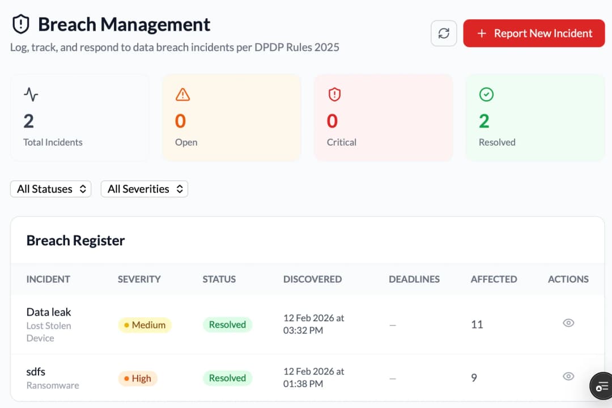The image size is (612, 408).
Task: Click the High severity badge on sdfs row
Action: pos(137,379)
